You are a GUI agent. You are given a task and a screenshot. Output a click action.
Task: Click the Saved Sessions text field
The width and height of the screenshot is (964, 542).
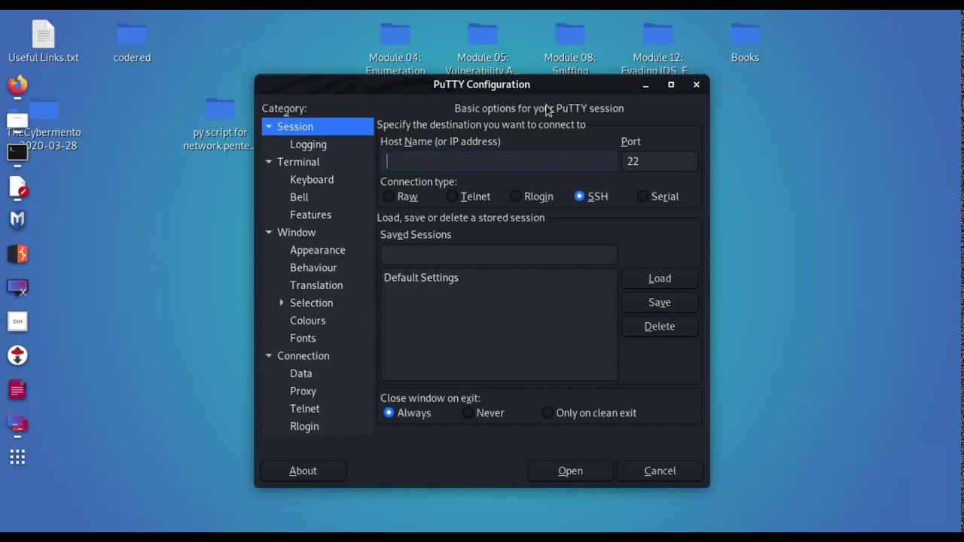coord(499,254)
